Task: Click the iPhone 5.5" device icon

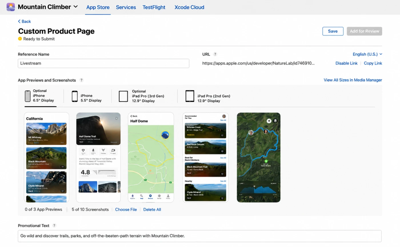Action: click(75, 96)
